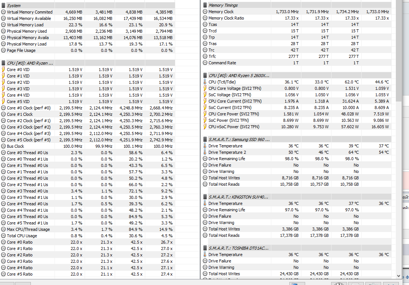Select the Physical Memory Load row label
The height and width of the screenshot is (285, 409).
coord(27,44)
